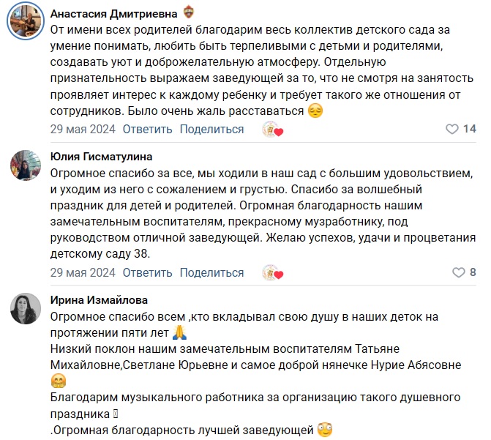This screenshot has height=440, width=491.
Task: Open Анастасия Дмитриевна's profile picture
Action: (x=25, y=26)
